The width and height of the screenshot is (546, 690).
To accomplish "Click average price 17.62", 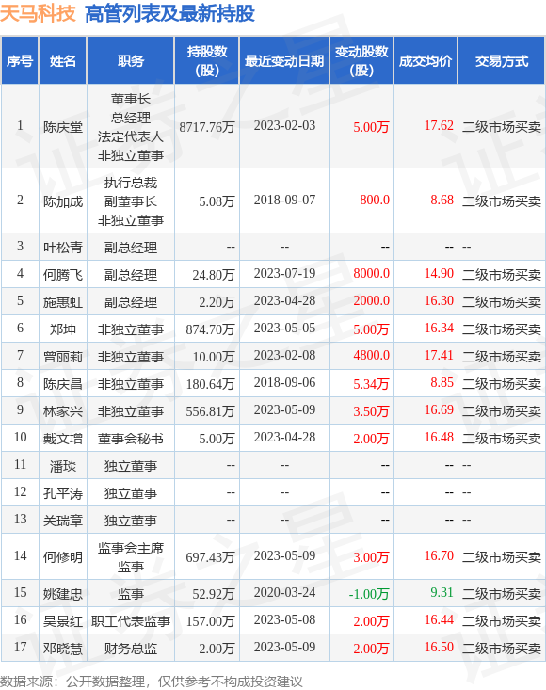I will (x=439, y=126).
